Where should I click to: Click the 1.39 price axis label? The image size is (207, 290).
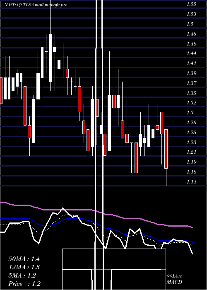191,73
